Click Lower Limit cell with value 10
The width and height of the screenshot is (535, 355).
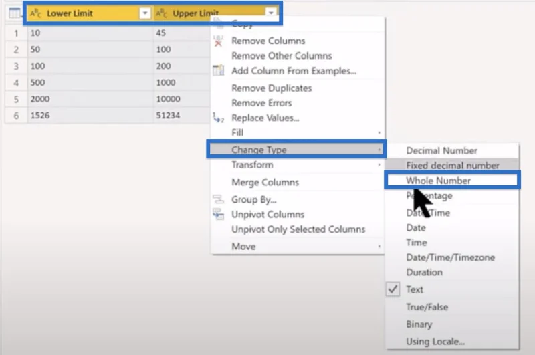(90, 33)
